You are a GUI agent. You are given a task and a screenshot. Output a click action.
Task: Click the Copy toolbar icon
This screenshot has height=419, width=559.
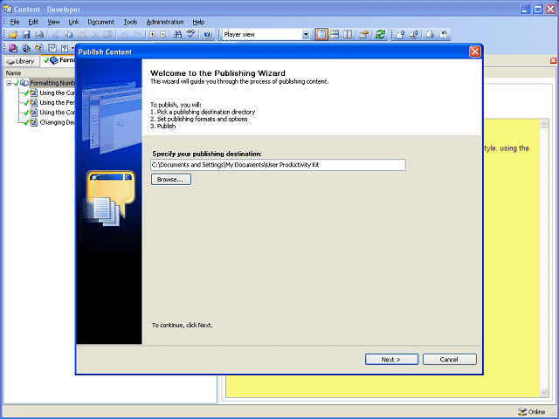[x=68, y=35]
